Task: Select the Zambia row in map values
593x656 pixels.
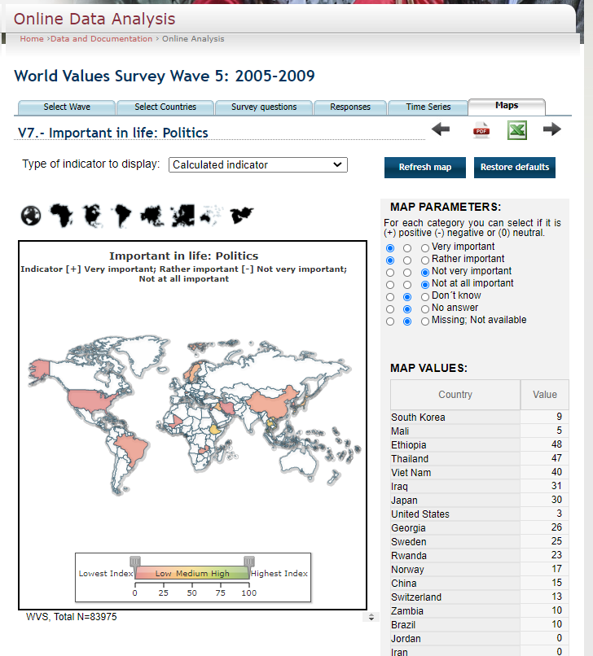Action: (x=480, y=610)
